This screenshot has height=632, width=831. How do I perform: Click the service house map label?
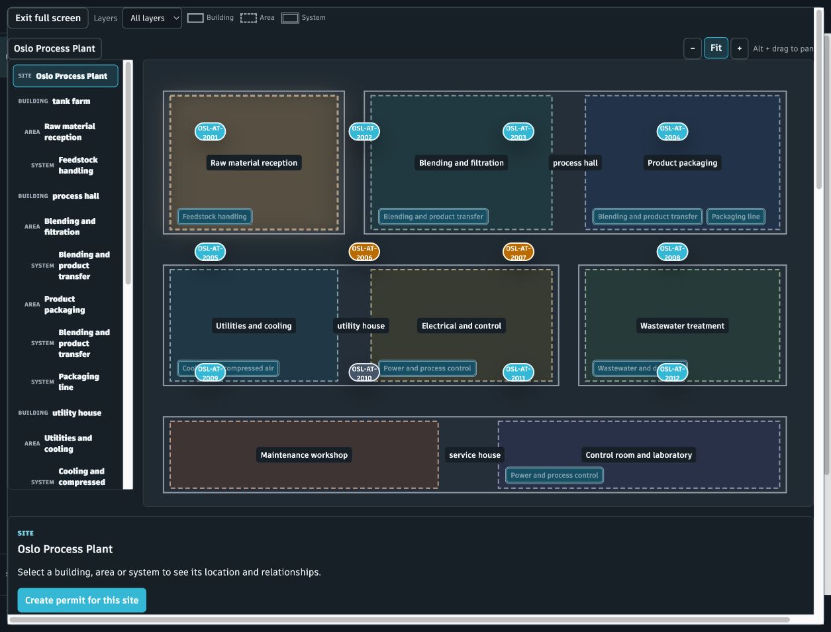coord(475,455)
